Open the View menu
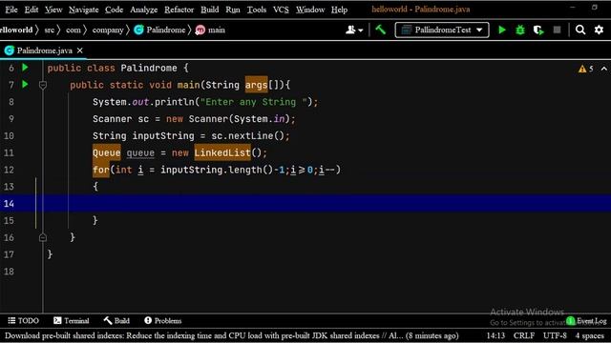The image size is (611, 343). (53, 10)
